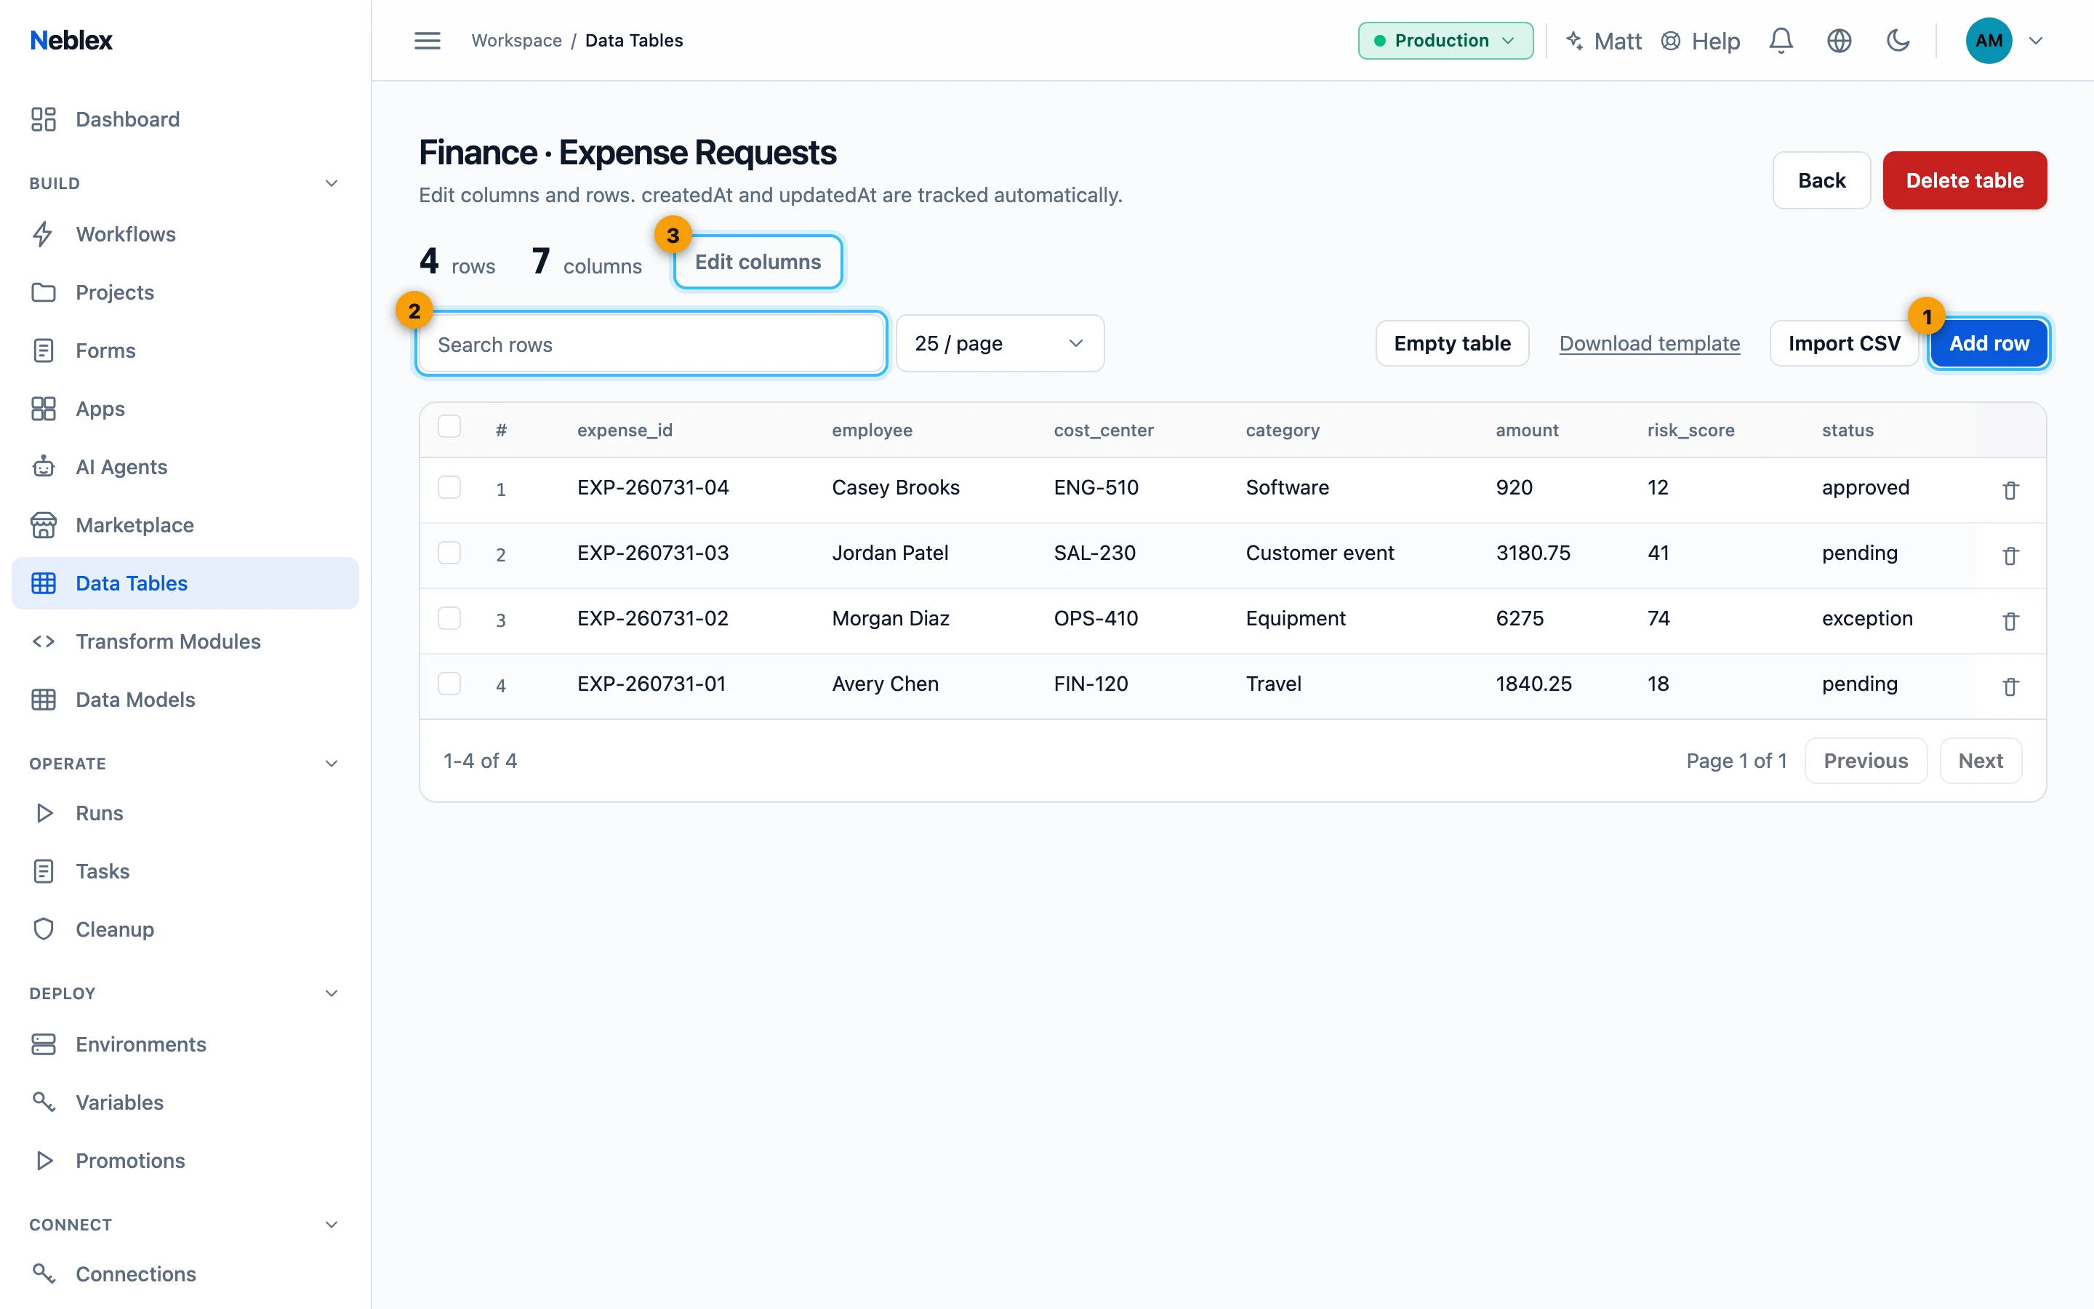Focus the Search rows field
Screen dimensions: 2094x1309
coord(651,344)
